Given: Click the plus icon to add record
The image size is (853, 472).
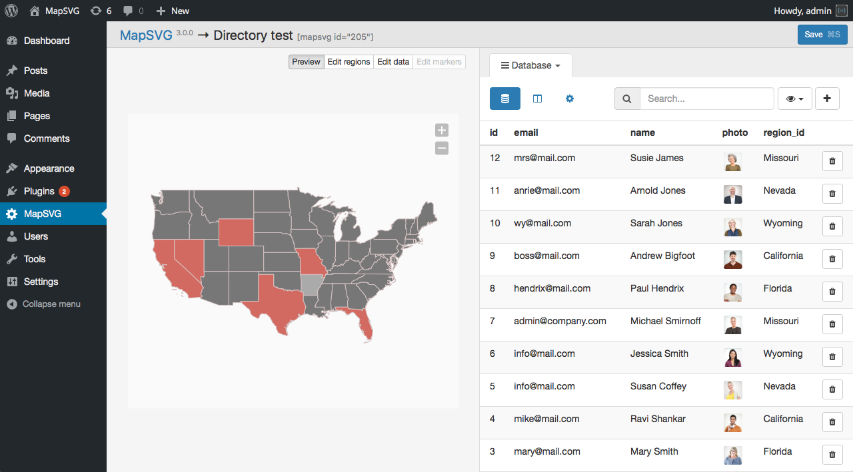Looking at the screenshot, I should click(827, 99).
